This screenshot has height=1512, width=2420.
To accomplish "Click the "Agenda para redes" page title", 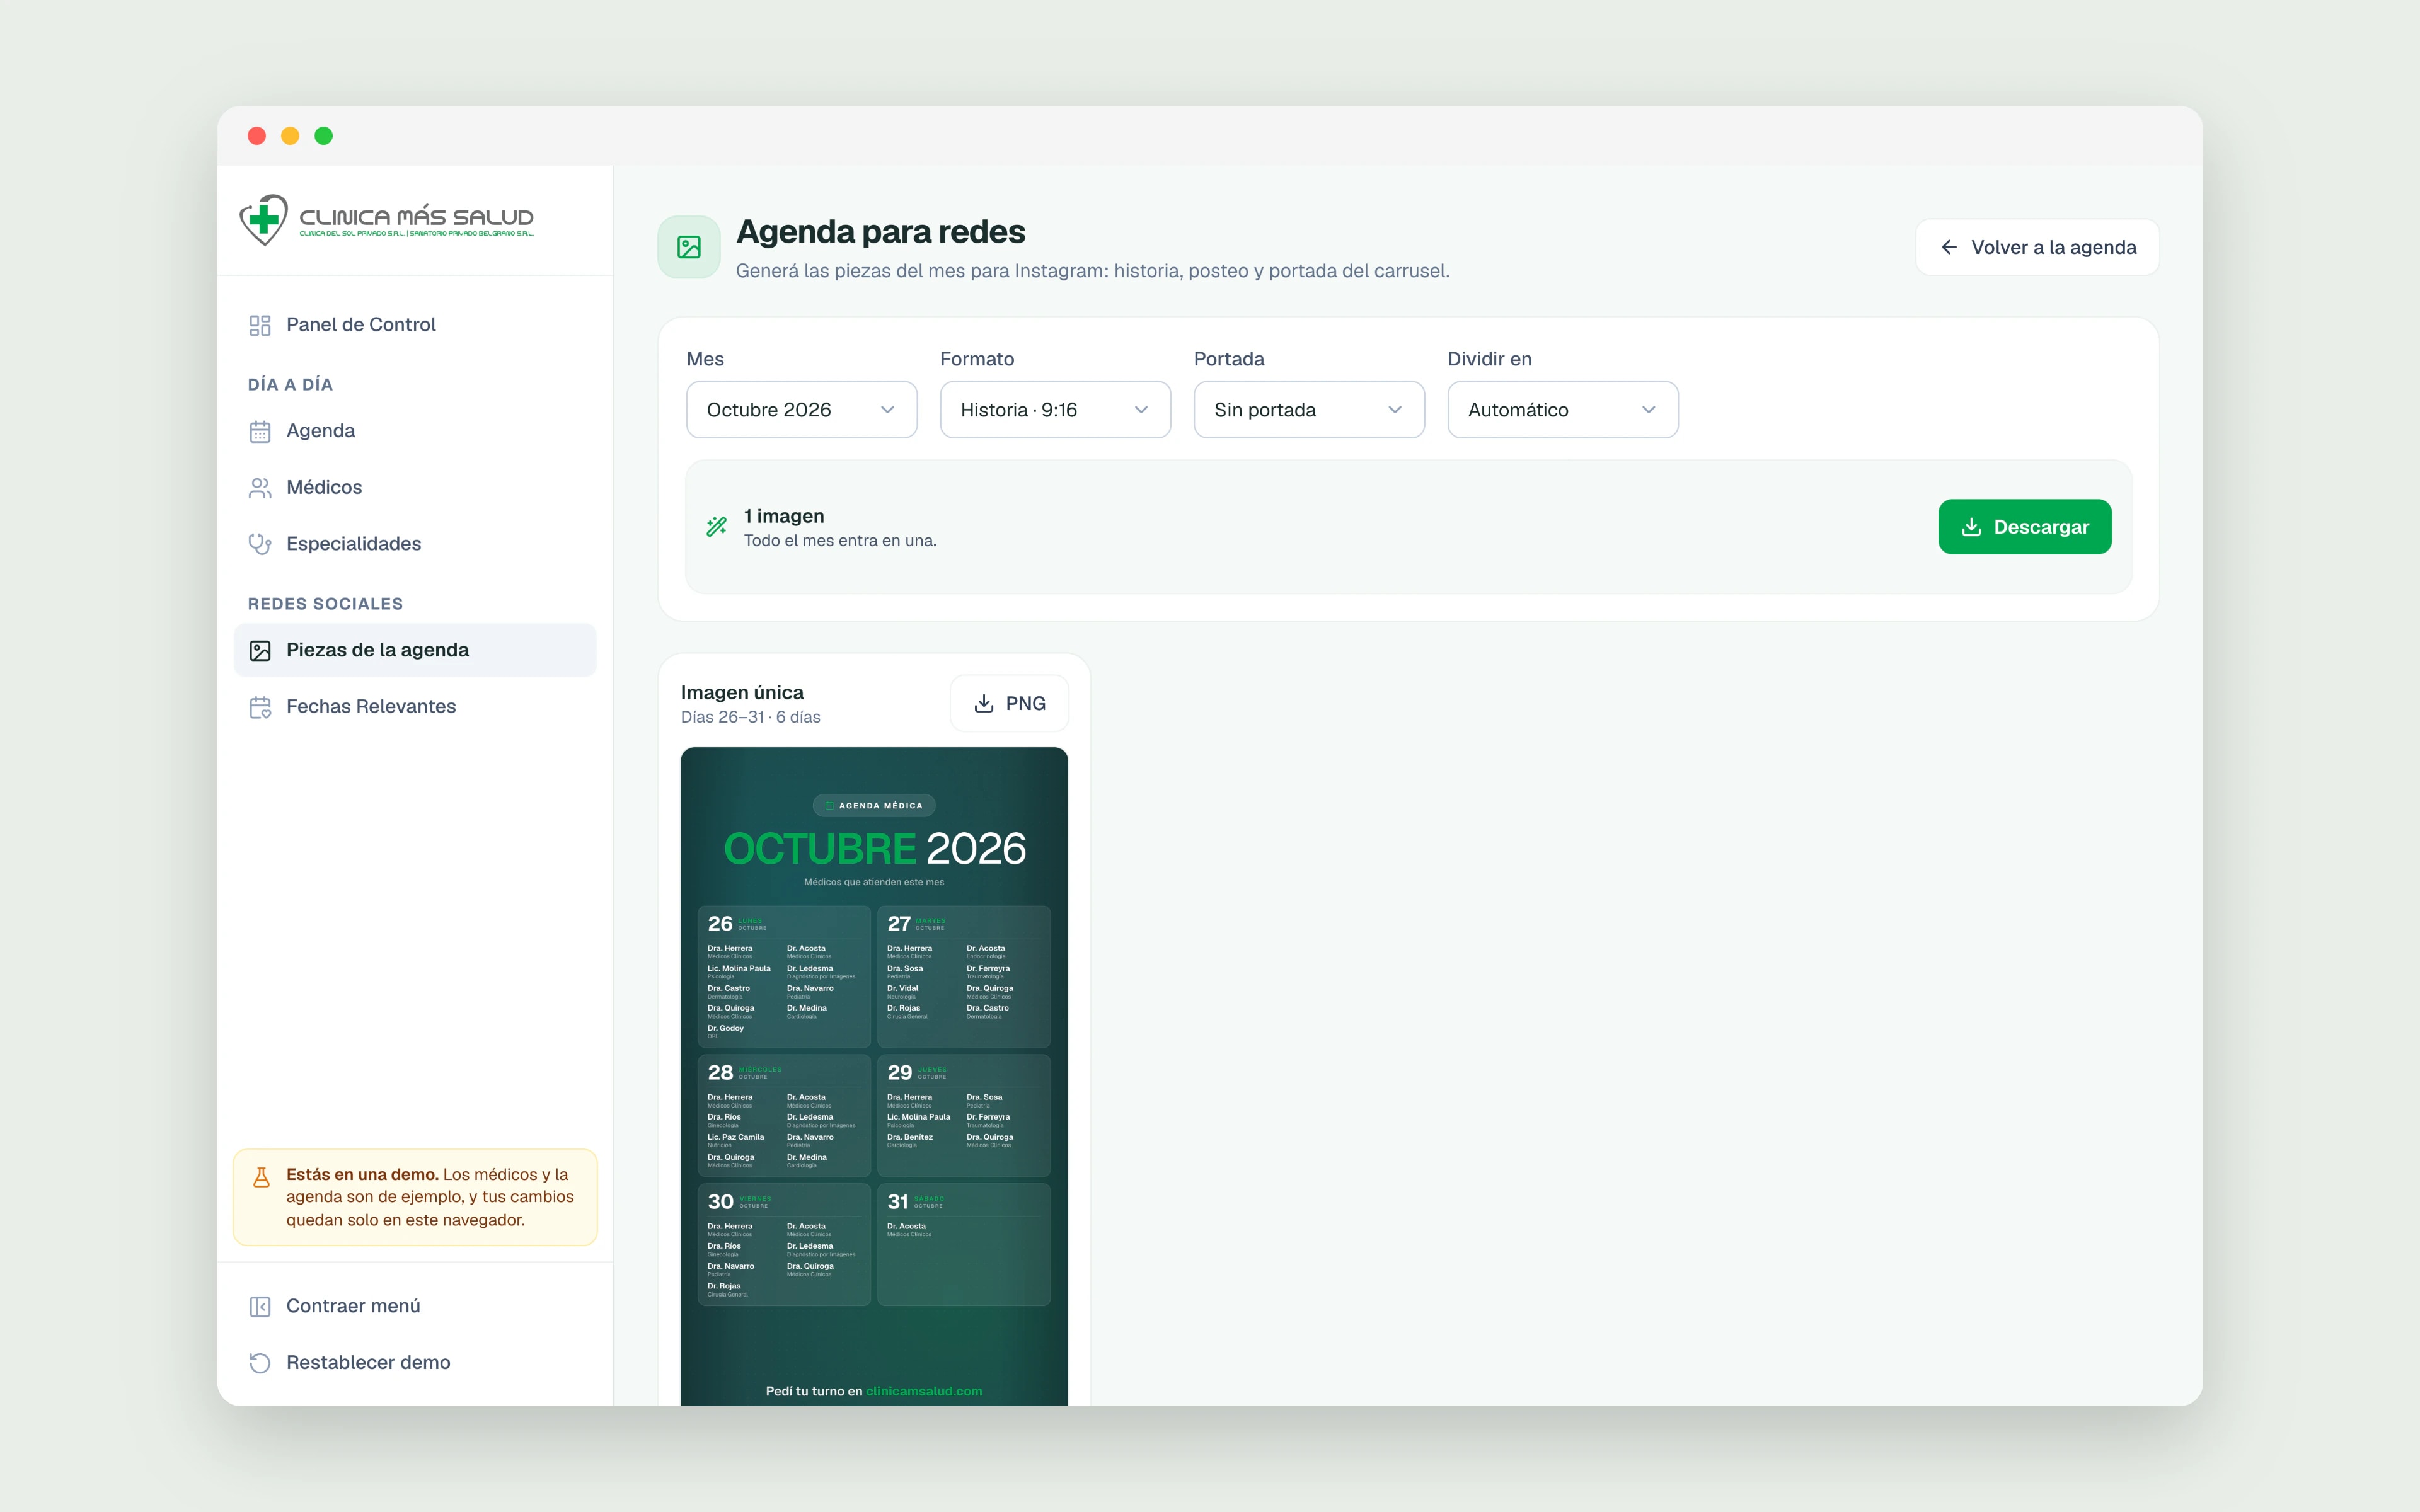I will (x=881, y=232).
